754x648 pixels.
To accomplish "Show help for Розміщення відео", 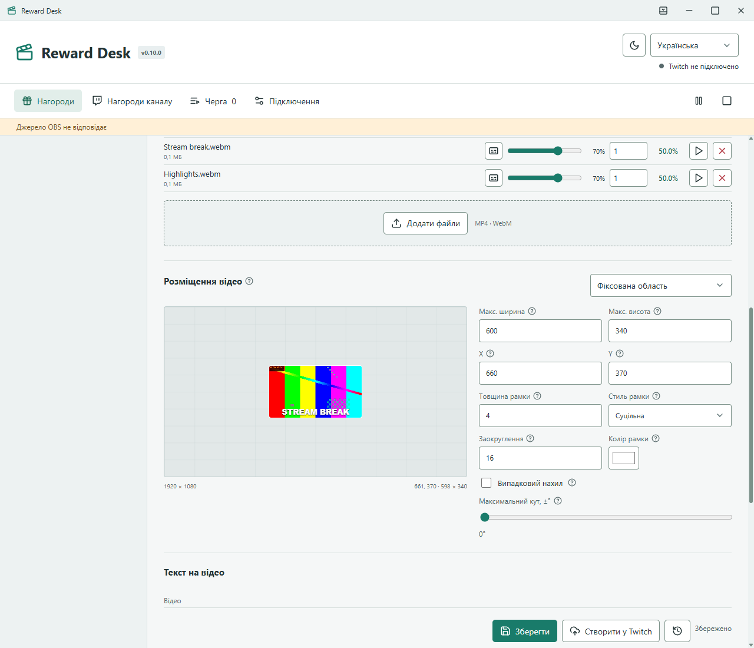I will 249,281.
